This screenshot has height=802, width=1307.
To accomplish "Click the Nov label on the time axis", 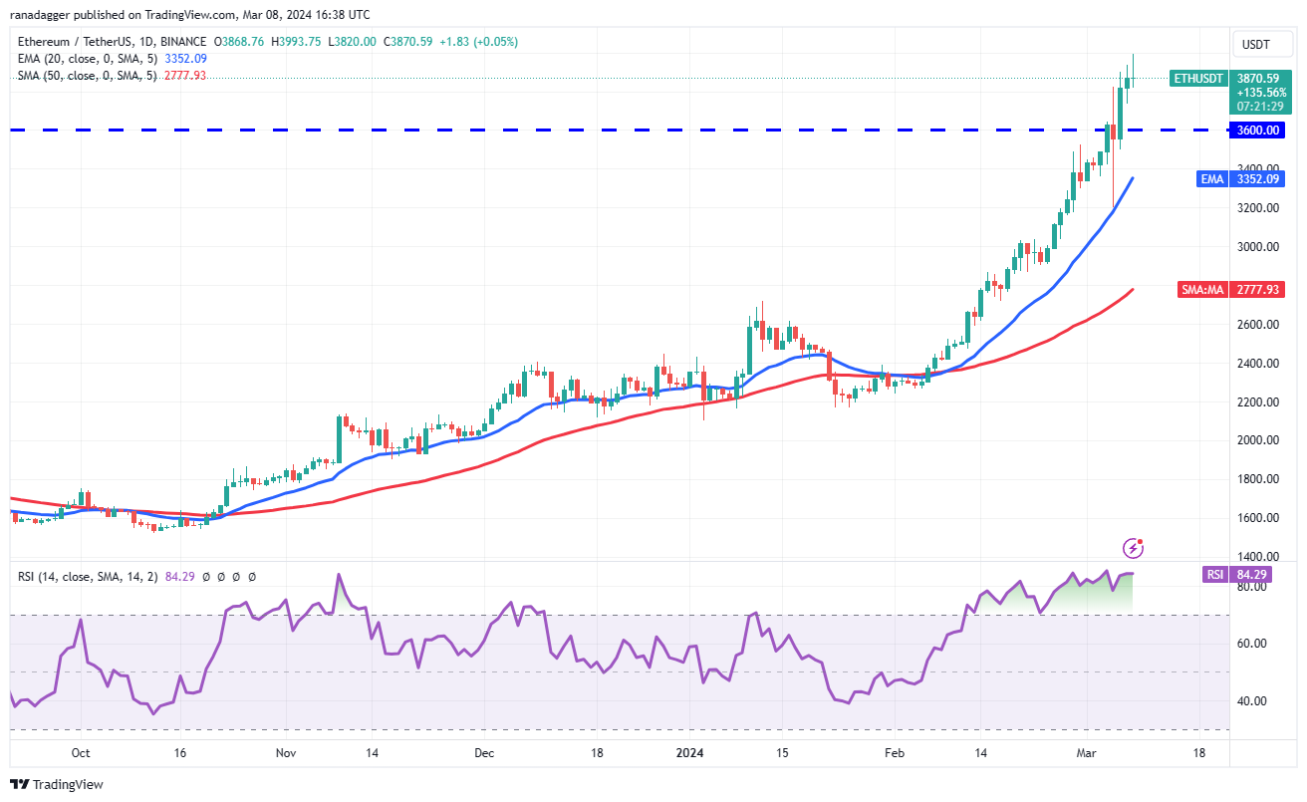I will (286, 754).
